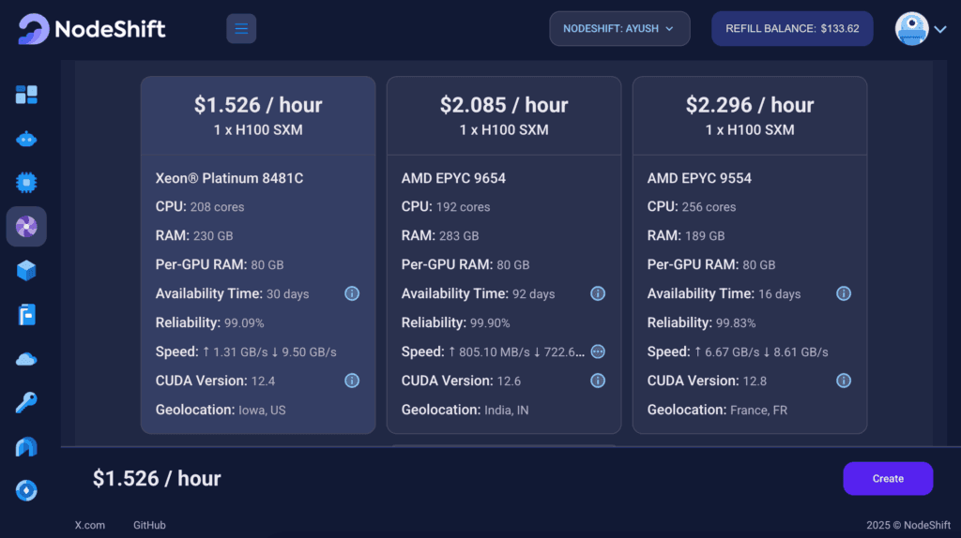This screenshot has width=961, height=538.
Task: Open the blue cube icon in sidebar
Action: pos(26,271)
